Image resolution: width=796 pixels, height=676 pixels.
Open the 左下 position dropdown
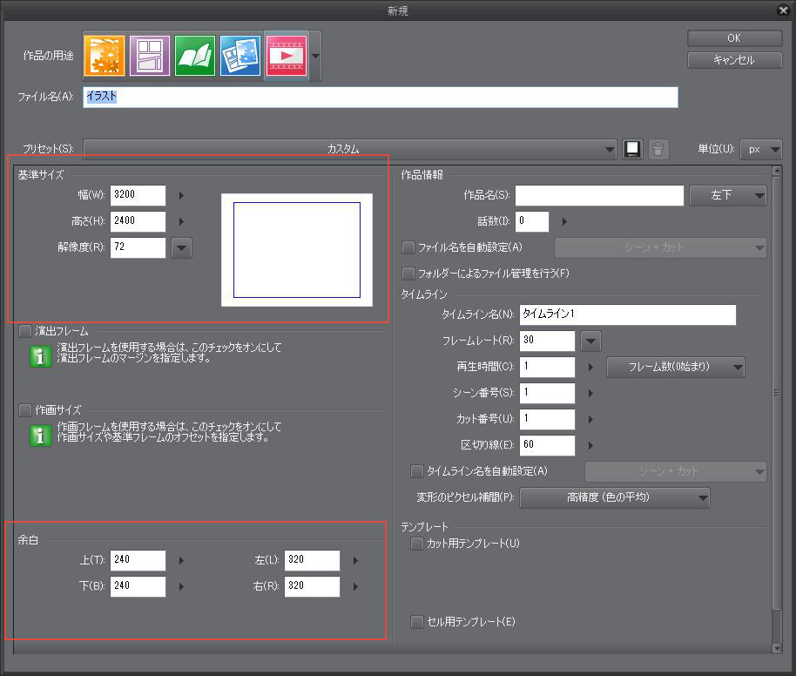click(728, 196)
